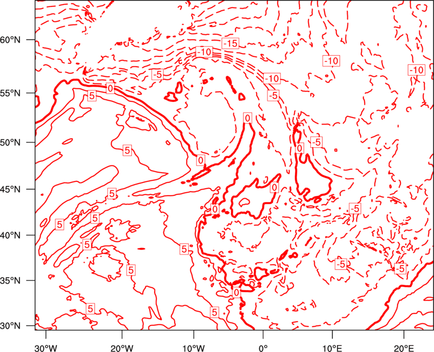Select the 0 contour label near 33°N 4°W
The image size is (434, 352).
click(x=236, y=292)
